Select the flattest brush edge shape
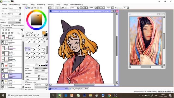Screen dimensions: 174x98 pos(46,65)
